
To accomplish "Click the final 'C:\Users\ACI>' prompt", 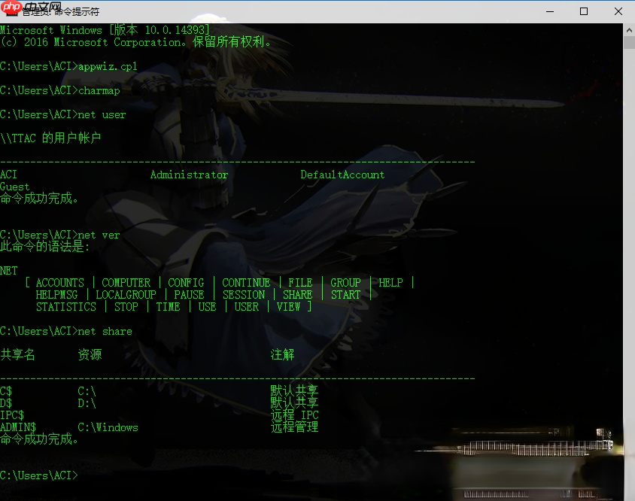I will pos(39,475).
